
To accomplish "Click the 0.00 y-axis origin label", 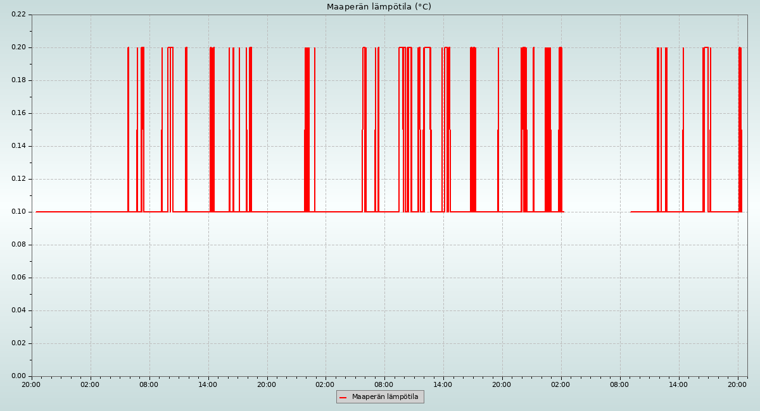I will [x=18, y=376].
